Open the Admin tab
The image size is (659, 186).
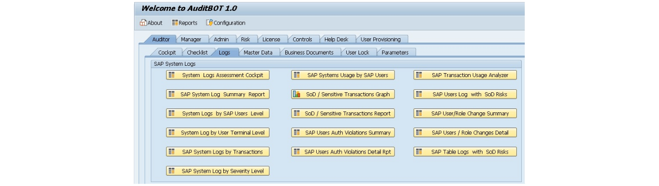[221, 39]
